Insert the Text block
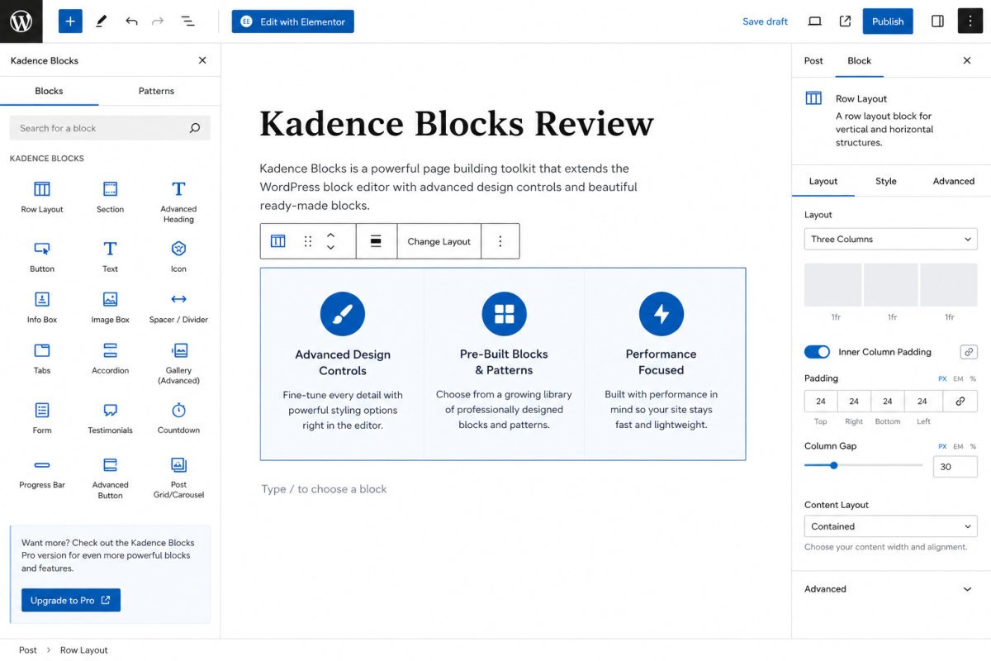The height and width of the screenshot is (661, 991). tap(110, 257)
